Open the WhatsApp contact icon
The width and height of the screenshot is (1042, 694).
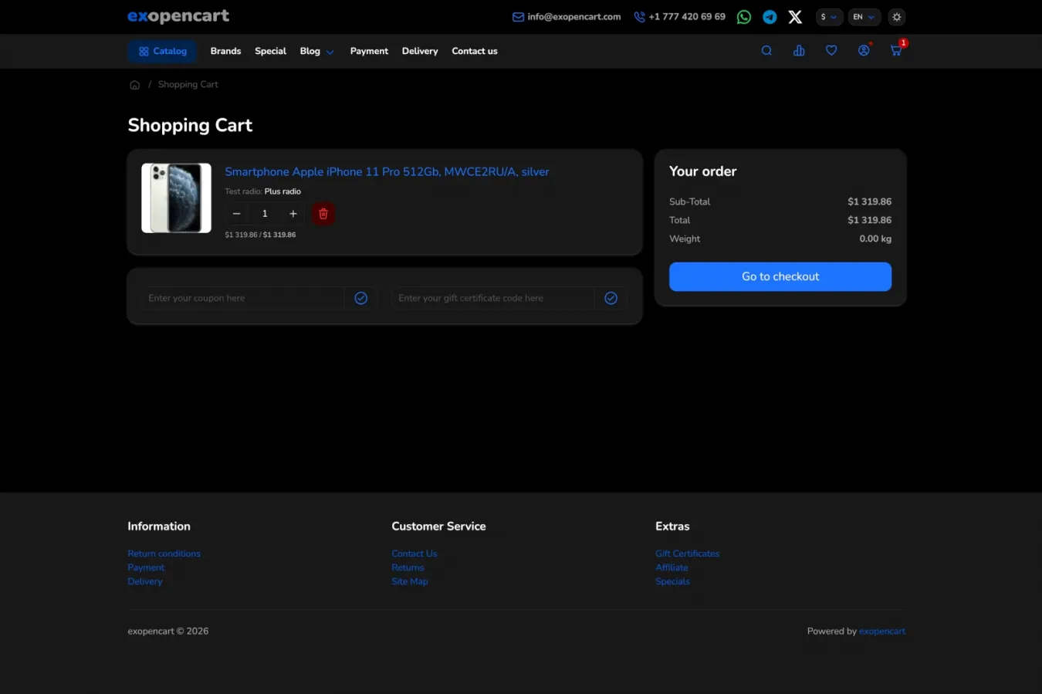click(x=744, y=17)
